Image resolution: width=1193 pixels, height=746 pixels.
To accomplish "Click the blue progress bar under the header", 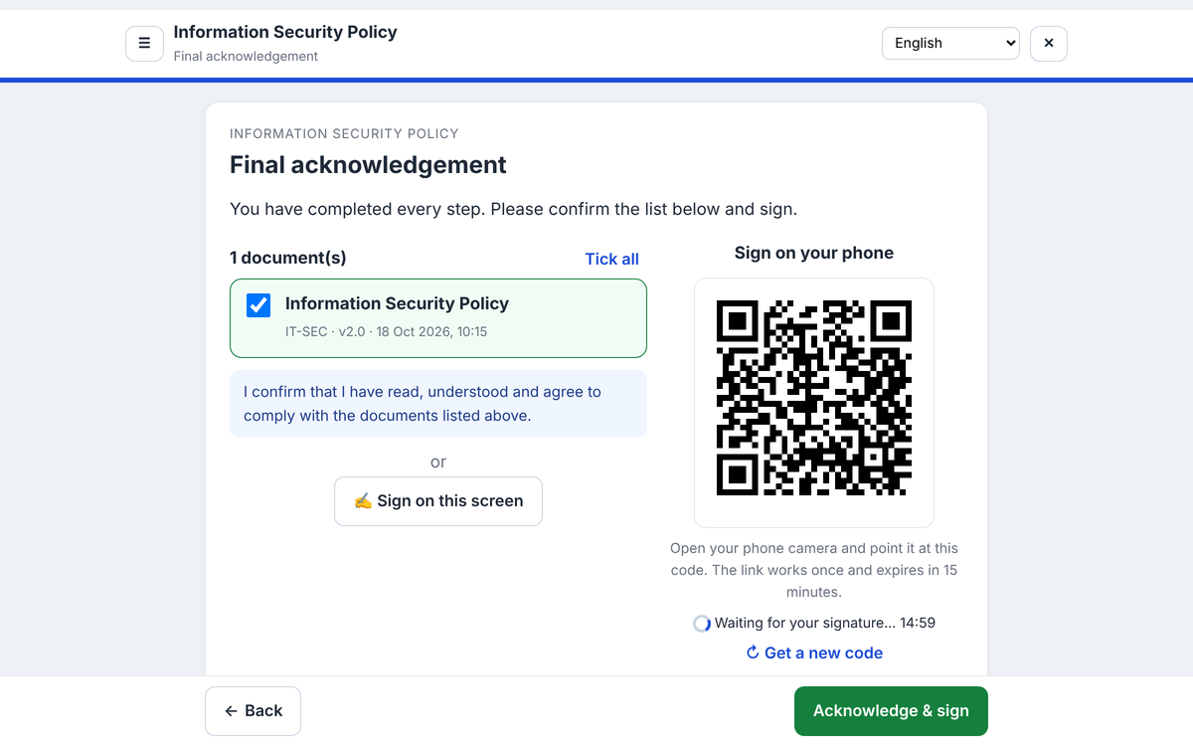I will click(x=596, y=80).
